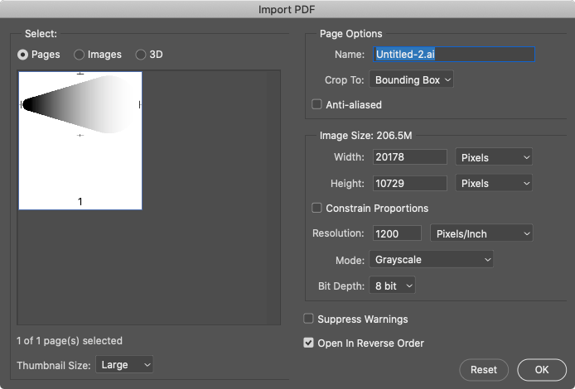575x389 pixels.
Task: Enable the Suppress Warnings checkbox
Action: [x=309, y=319]
